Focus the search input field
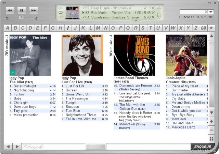This screenshot has height=154, width=219. point(192,12)
